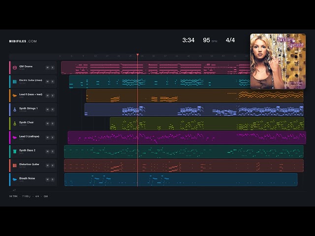The height and width of the screenshot is (236, 315).
Task: Solo the Lead 3 (calliope) track
Action: click(x=53, y=138)
